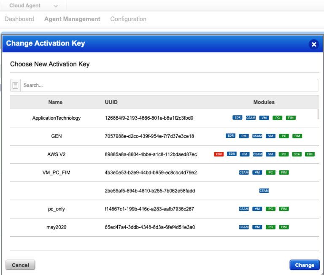
Task: Click the activation key list scrollbar
Action: (318, 114)
